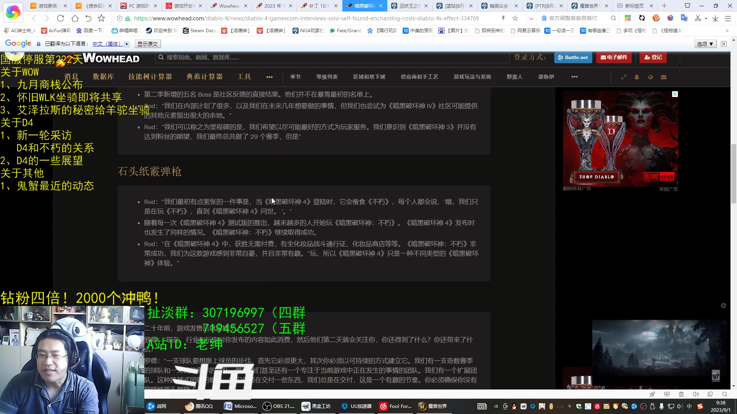
Task: Open a new tab with the plus button
Action: click(x=664, y=6)
